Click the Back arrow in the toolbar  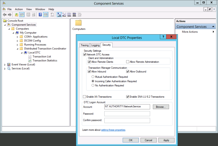(x=4, y=15)
